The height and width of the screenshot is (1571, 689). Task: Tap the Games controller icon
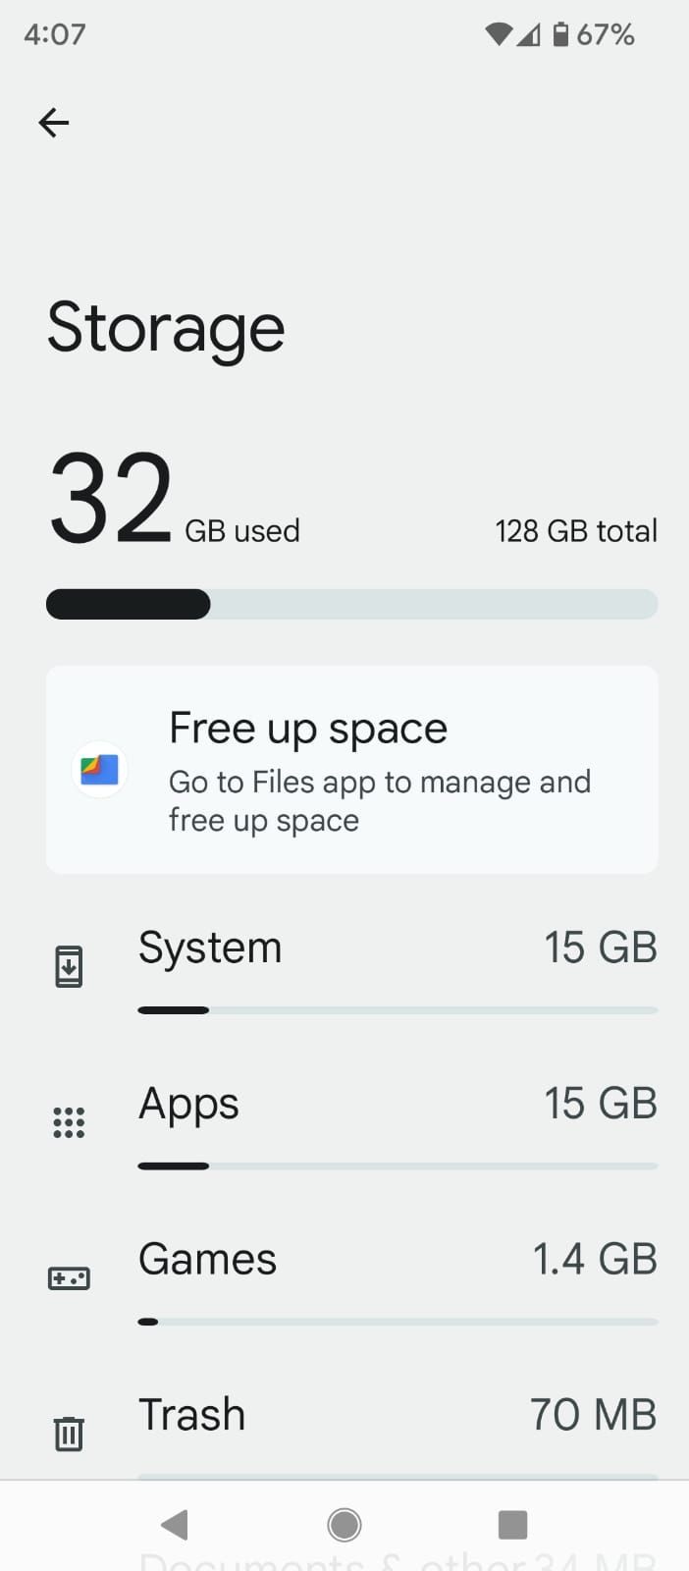point(69,1277)
